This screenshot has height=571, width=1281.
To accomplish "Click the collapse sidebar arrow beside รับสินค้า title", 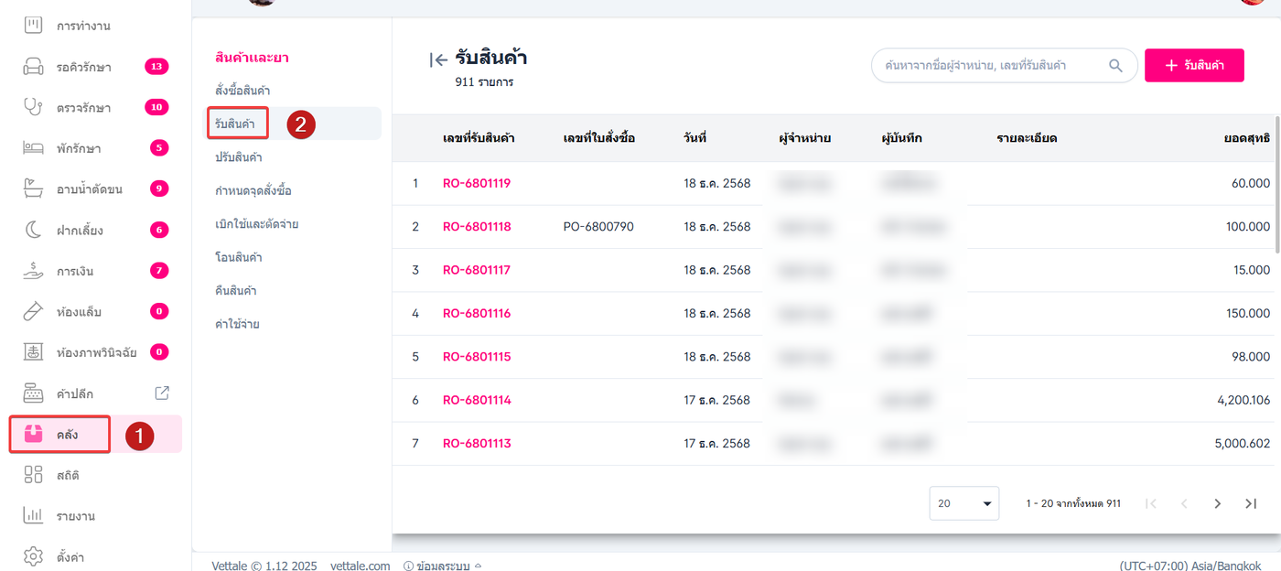I will (438, 60).
